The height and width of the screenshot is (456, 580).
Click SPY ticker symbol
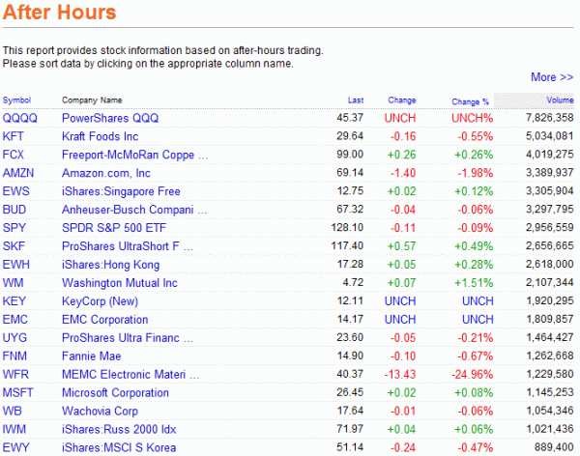point(14,228)
